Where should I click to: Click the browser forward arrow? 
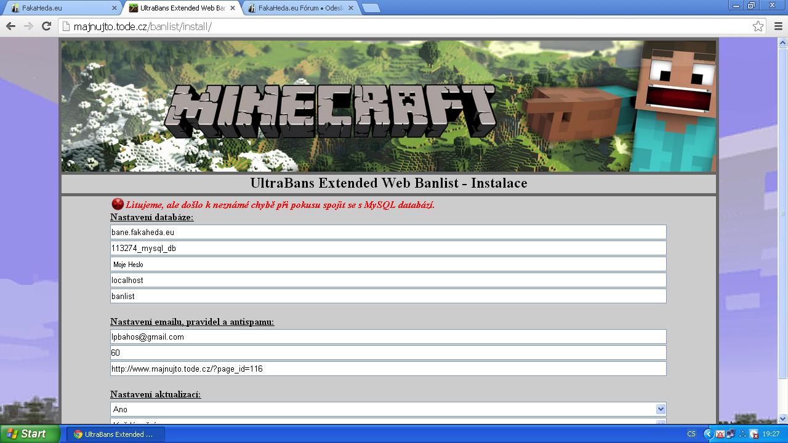point(28,26)
